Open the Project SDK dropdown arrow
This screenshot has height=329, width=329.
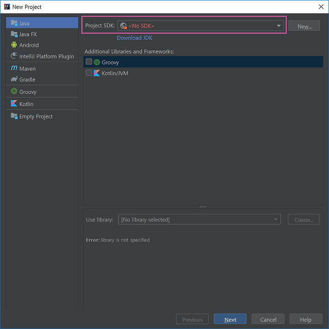tap(279, 26)
